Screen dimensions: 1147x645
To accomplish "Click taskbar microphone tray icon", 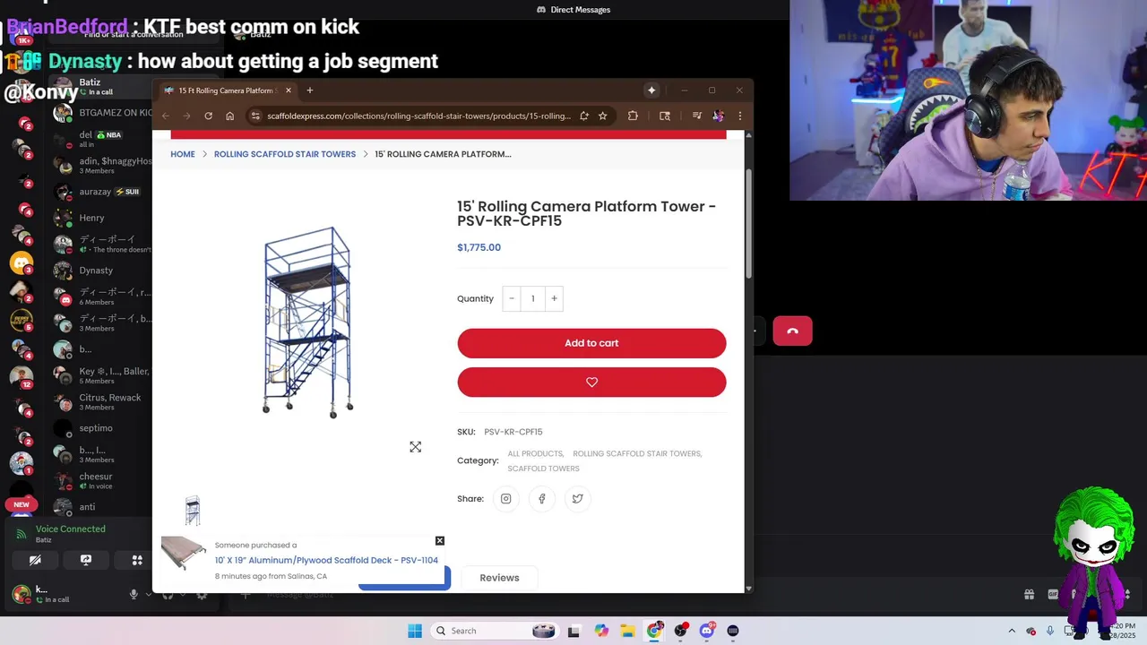I will (x=1050, y=631).
